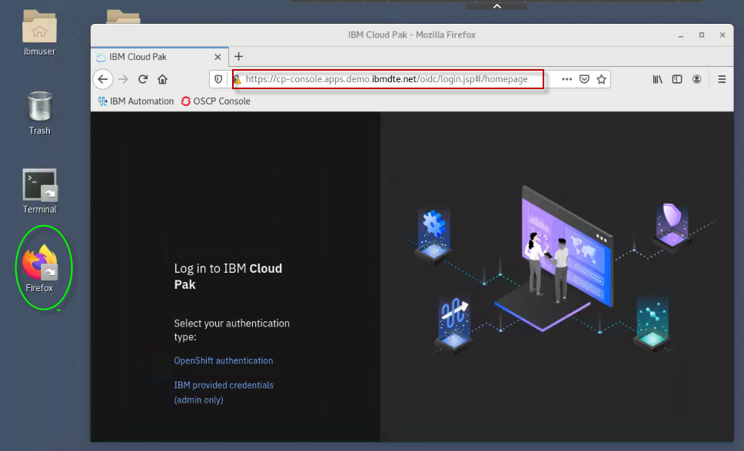Go forward to the next page

123,79
